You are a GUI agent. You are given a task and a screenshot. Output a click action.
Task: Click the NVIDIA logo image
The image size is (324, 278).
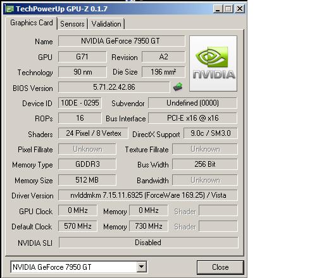[x=213, y=63]
